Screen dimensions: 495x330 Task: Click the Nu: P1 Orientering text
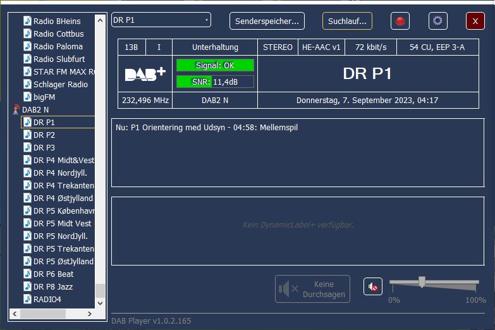point(207,127)
